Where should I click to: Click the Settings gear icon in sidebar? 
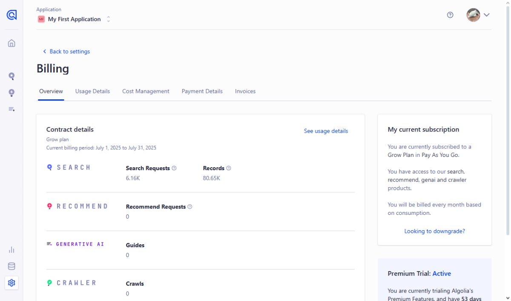point(11,283)
